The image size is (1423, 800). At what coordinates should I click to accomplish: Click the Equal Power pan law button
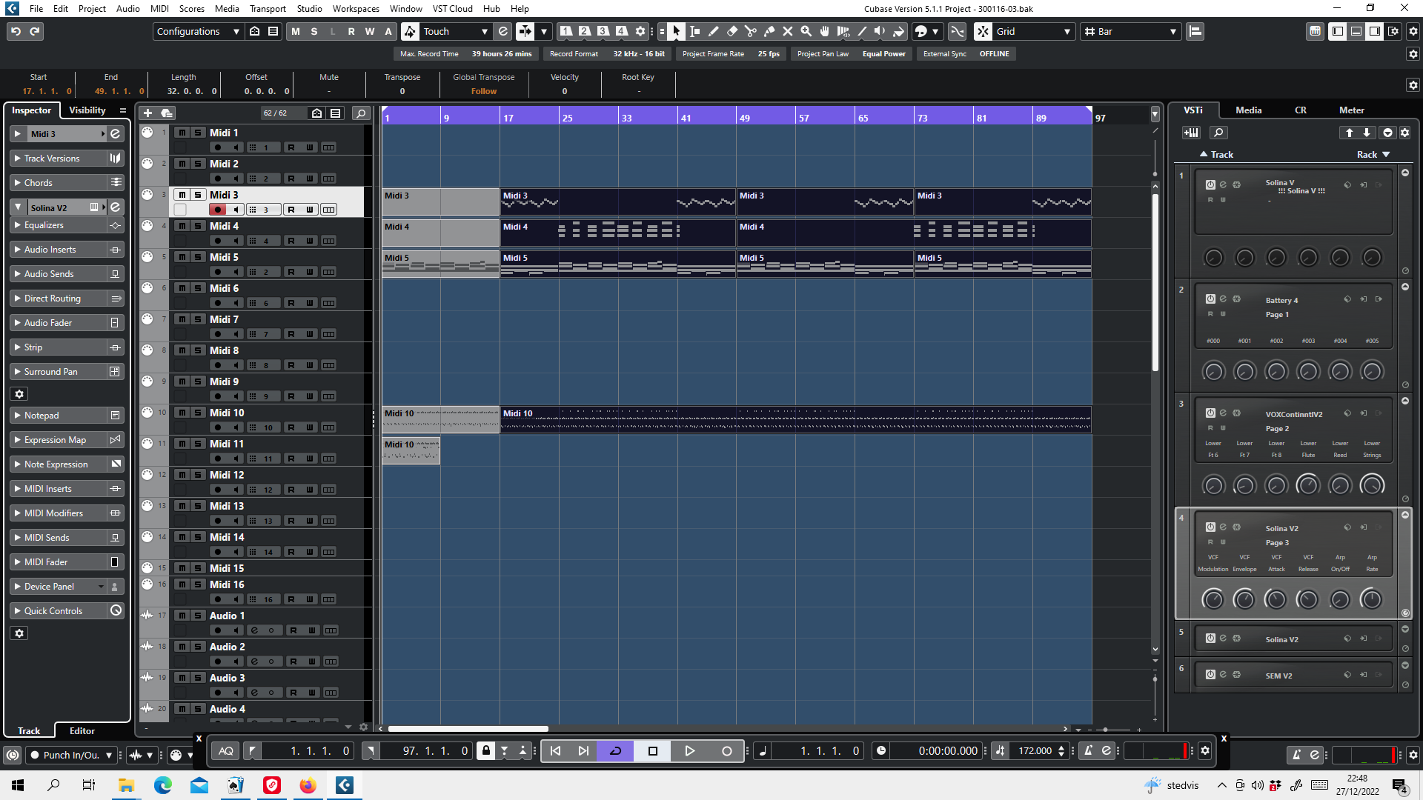click(x=883, y=53)
